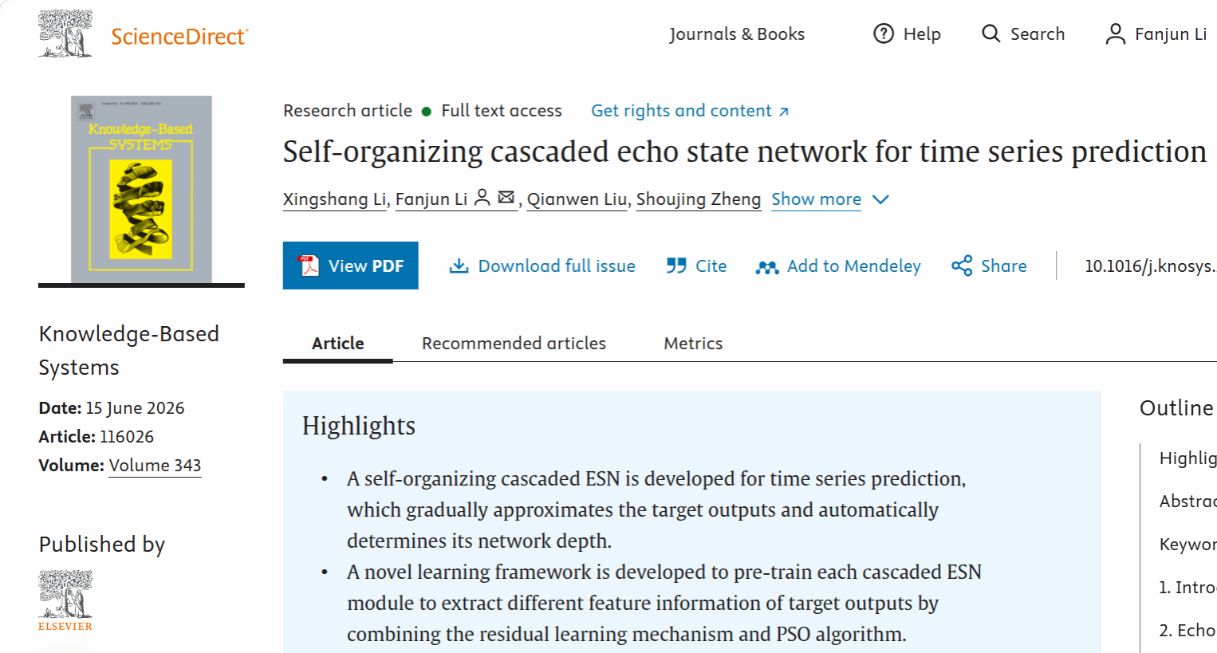1217x653 pixels.
Task: Open the Journals & Books menu
Action: (x=737, y=33)
